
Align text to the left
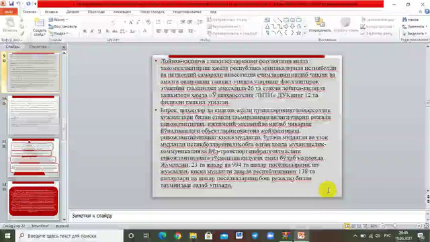[159, 32]
